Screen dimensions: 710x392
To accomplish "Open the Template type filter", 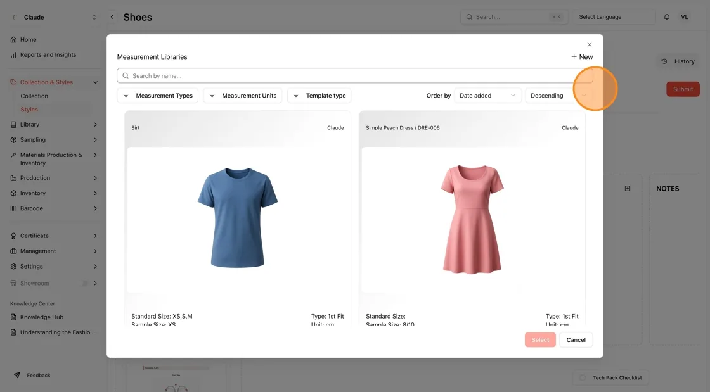I will pyautogui.click(x=319, y=96).
